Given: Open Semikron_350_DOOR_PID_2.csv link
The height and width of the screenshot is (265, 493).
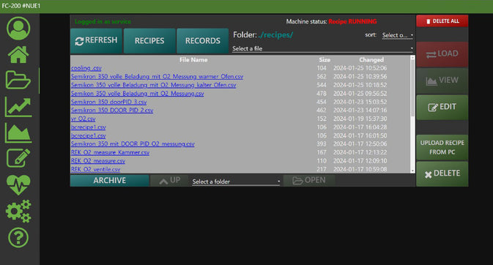Looking at the screenshot, I should point(112,111).
